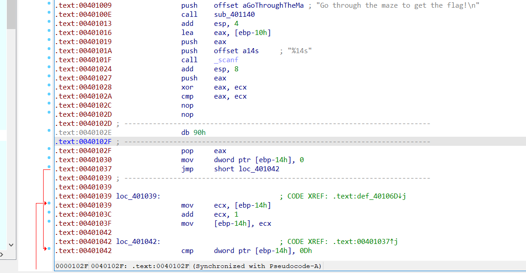Select 'add ecx, 1' instruction at 0040103C

210,214
